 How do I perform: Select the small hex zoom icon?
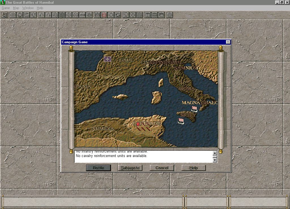(140, 15)
